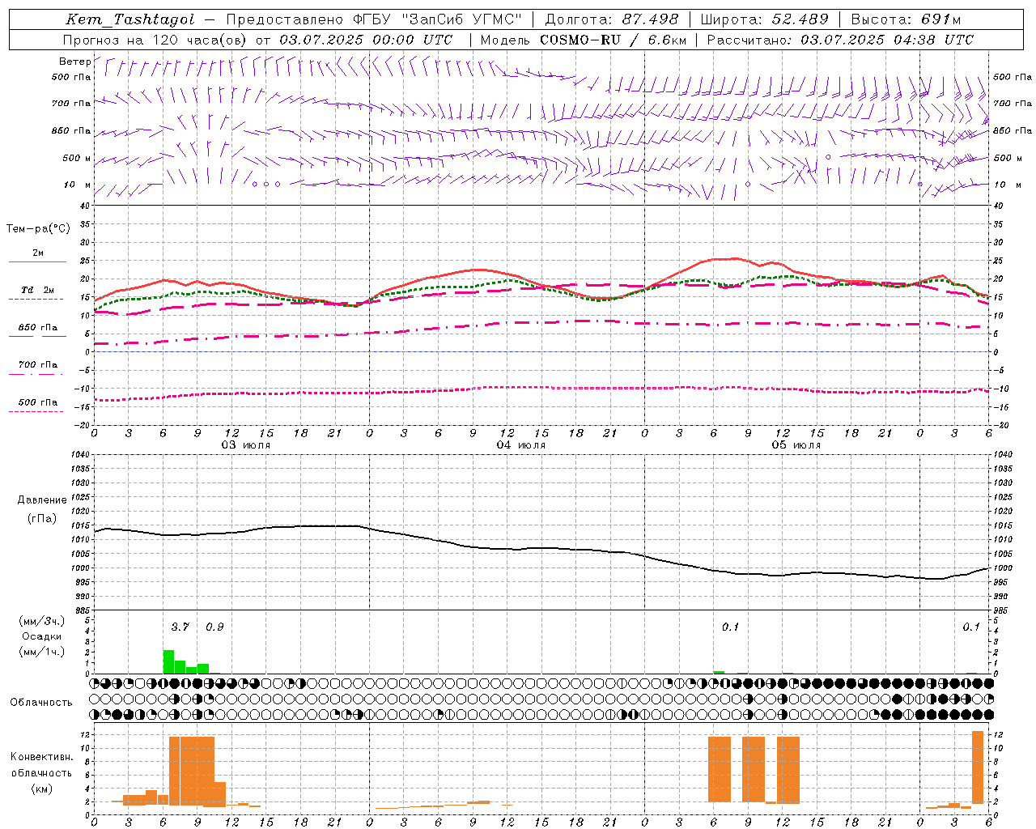Click the 850 гПа temperature legend entry

(x=37, y=328)
